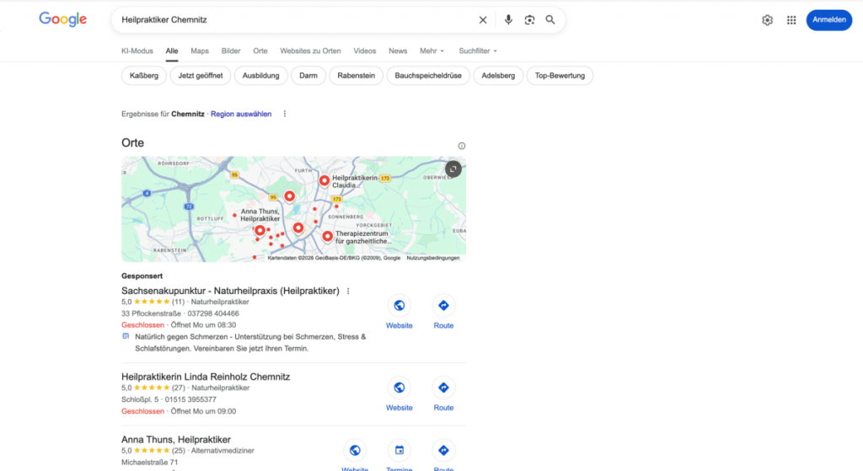Open Sachsenakupunktur - Naturheilpraxis listing title
Image resolution: width=863 pixels, height=471 pixels.
pos(230,291)
